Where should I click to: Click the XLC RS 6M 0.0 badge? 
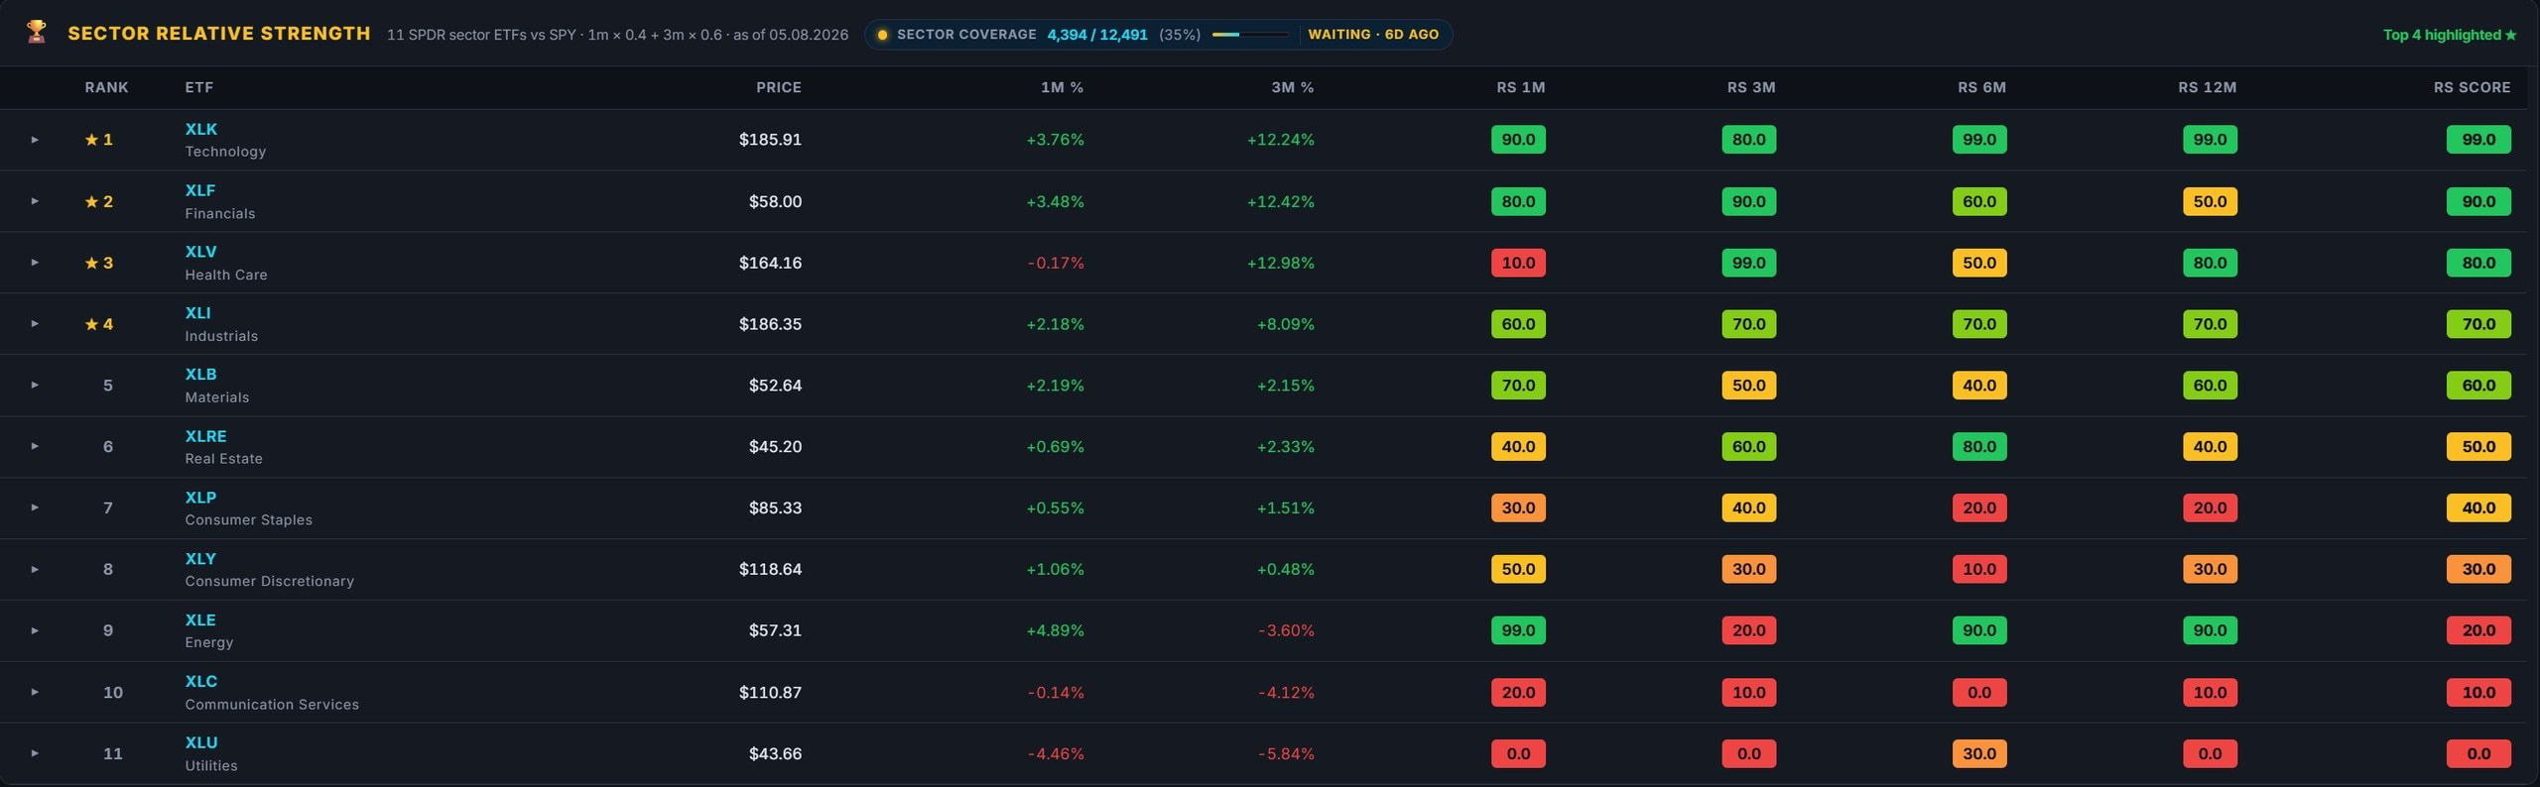coord(1979,692)
